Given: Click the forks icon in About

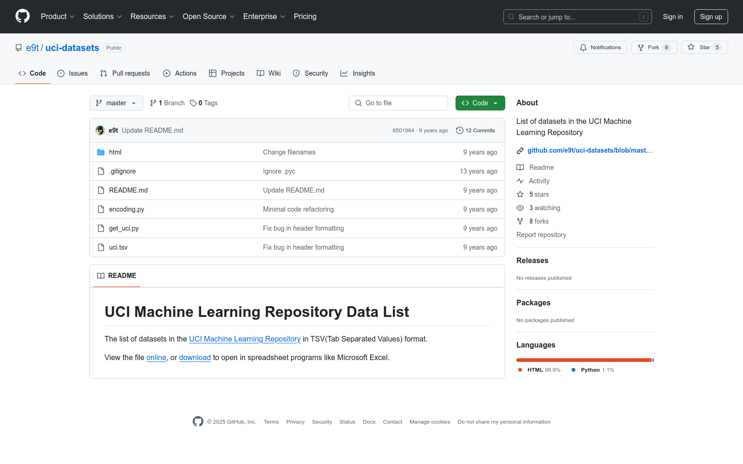Looking at the screenshot, I should click(520, 221).
